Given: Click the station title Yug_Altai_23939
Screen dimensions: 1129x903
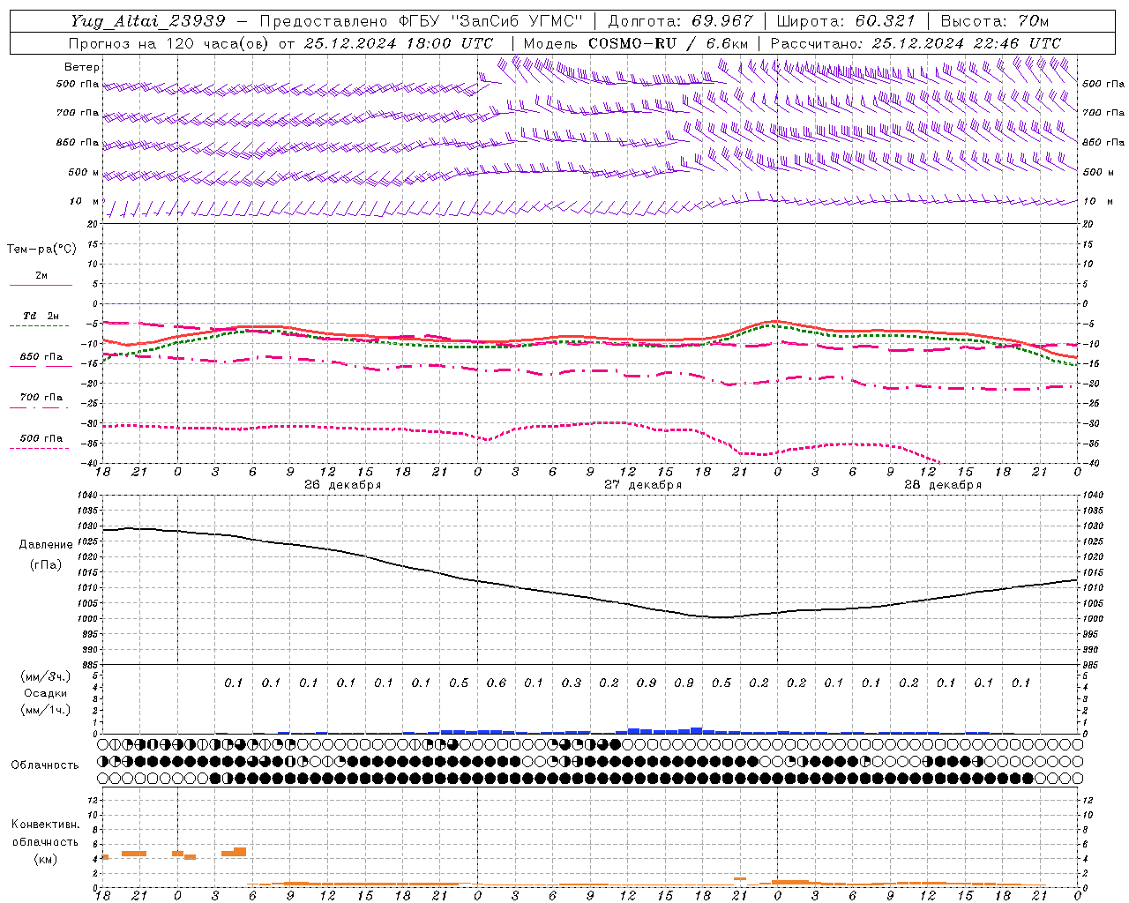Looking at the screenshot, I should click(x=148, y=21).
